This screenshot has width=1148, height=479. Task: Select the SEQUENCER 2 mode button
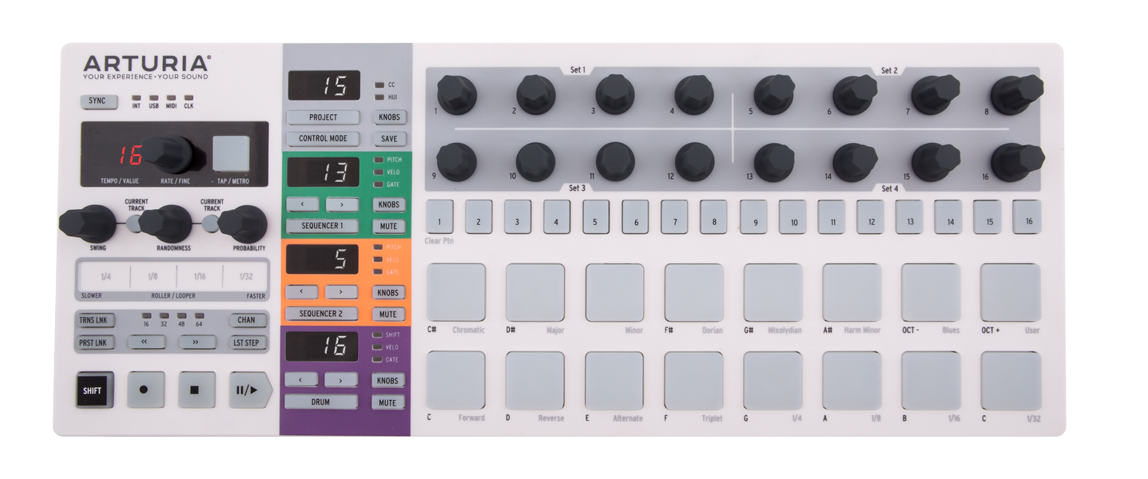(322, 314)
